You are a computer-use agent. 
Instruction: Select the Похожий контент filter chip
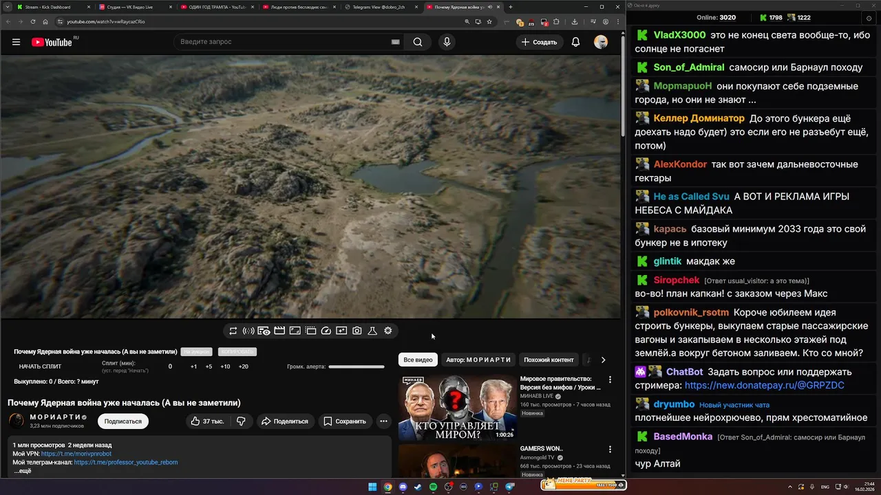pos(549,360)
